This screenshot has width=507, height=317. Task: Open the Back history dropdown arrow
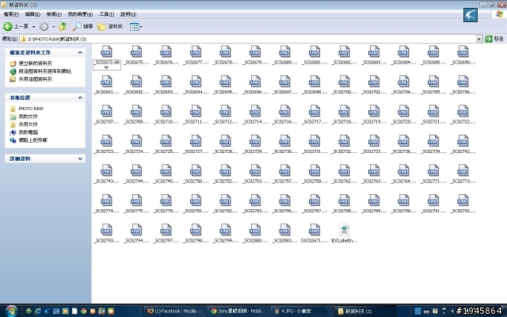tap(33, 26)
